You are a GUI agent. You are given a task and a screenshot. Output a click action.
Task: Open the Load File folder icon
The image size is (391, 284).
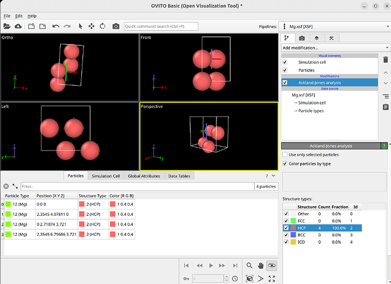pos(7,26)
